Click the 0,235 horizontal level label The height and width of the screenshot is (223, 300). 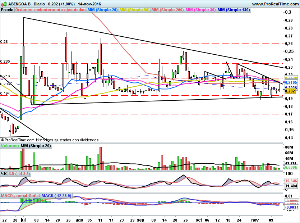[x=5, y=61]
